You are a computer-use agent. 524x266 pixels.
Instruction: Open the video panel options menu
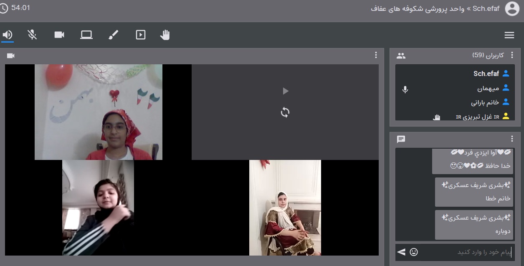point(376,55)
